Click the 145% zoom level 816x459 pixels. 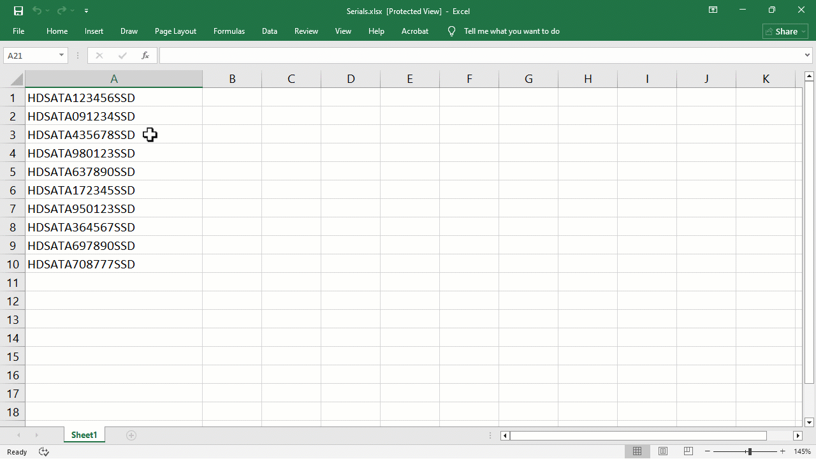pyautogui.click(x=802, y=451)
